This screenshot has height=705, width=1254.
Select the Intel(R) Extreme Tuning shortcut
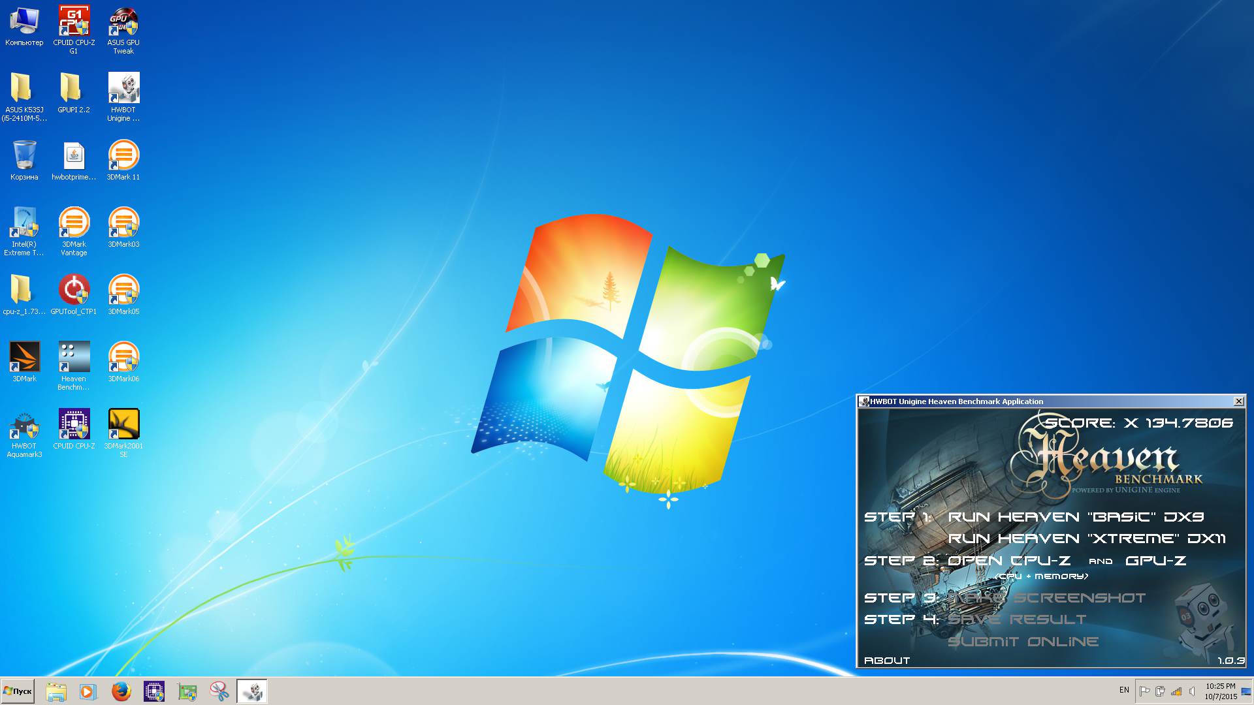pyautogui.click(x=24, y=231)
